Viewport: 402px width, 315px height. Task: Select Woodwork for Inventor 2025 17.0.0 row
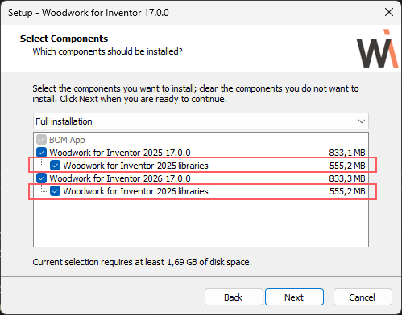click(201, 153)
